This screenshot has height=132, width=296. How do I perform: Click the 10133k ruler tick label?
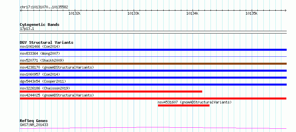(x=133, y=13)
